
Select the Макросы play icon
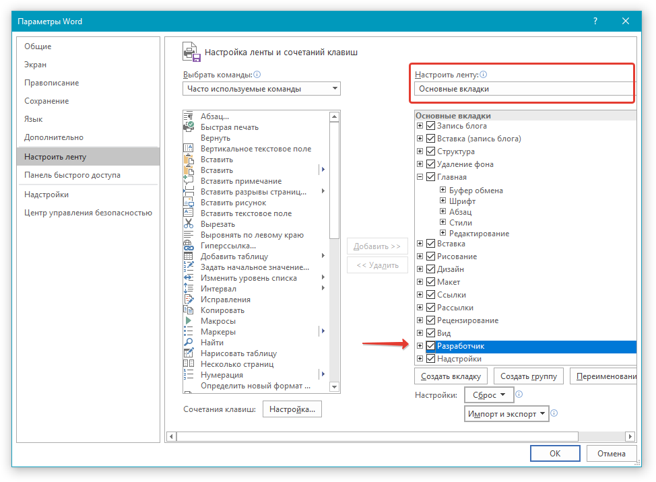tap(189, 321)
